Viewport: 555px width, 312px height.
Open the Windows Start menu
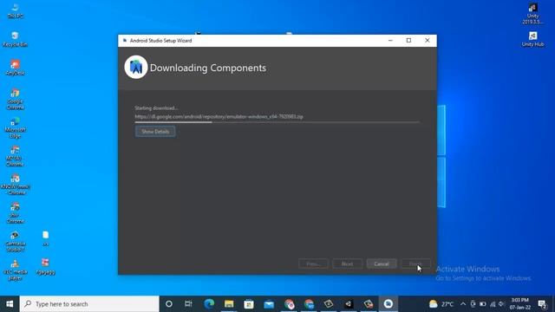click(x=10, y=304)
